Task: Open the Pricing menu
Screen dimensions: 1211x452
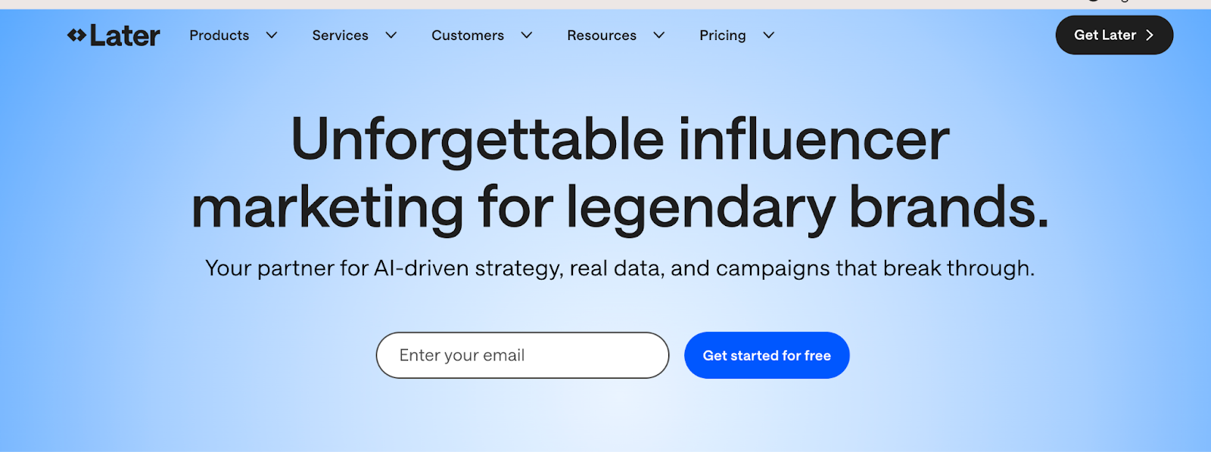Action: pyautogui.click(x=722, y=36)
